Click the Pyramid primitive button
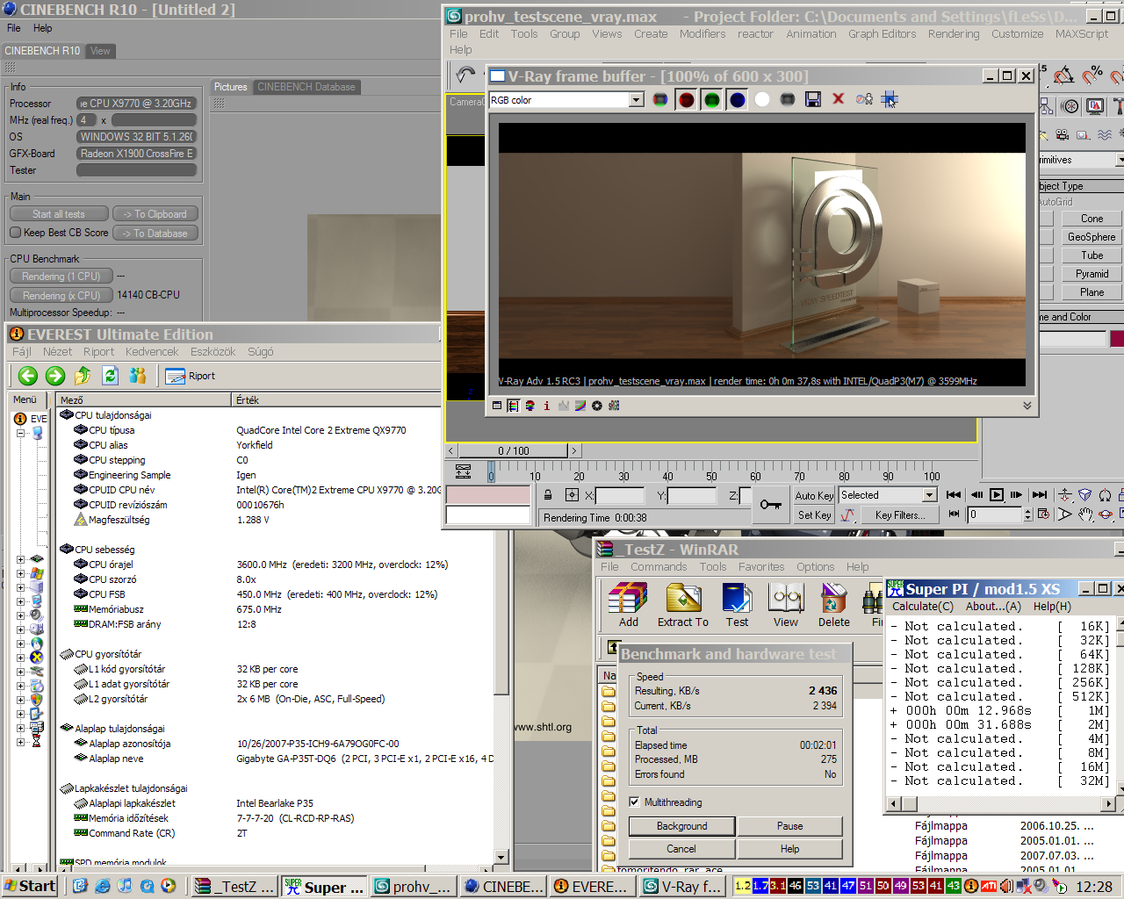The image size is (1124, 899). tap(1092, 274)
